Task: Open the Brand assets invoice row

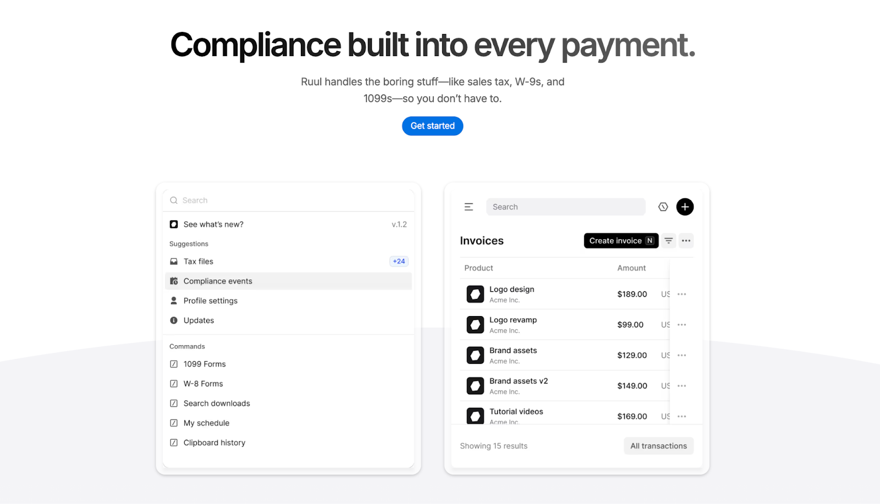Action: (576, 355)
